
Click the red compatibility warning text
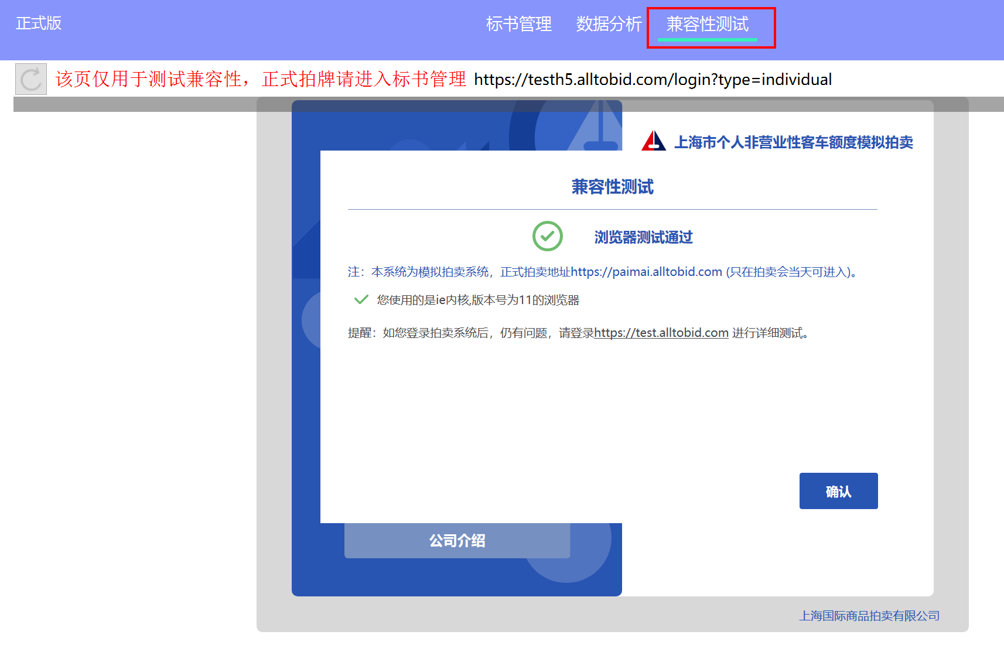click(261, 79)
